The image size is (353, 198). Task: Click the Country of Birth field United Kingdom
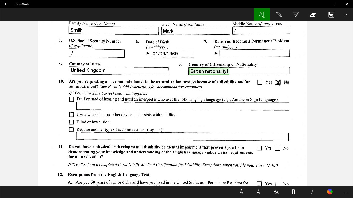[x=119, y=71]
